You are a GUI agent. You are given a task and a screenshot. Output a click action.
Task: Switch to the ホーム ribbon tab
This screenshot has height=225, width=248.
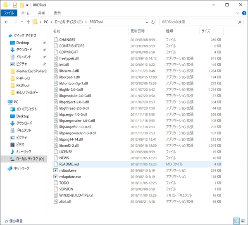(25, 13)
